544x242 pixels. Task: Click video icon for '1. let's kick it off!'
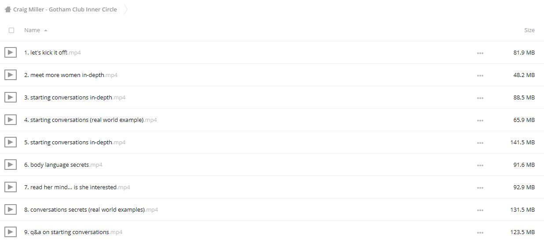coord(11,52)
